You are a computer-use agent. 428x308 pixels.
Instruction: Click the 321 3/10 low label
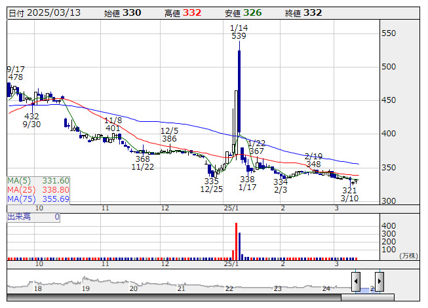click(x=349, y=194)
